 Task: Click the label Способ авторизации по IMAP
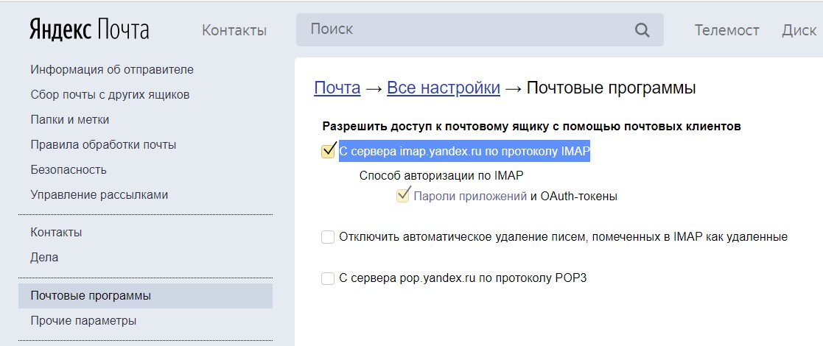(x=441, y=176)
